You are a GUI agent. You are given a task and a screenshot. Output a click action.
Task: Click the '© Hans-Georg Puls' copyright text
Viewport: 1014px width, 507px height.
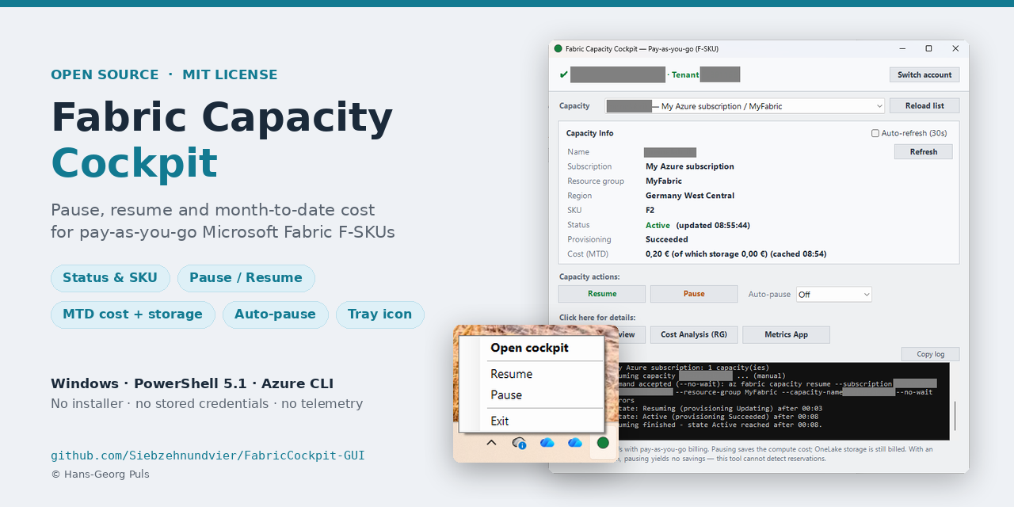pos(101,475)
